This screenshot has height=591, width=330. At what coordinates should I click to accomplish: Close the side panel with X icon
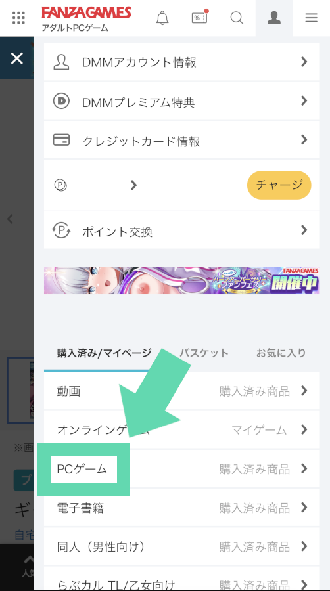[x=16, y=58]
